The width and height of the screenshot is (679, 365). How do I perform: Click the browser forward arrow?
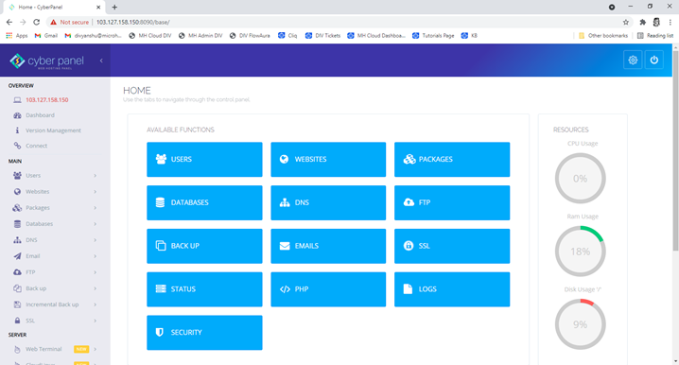click(x=23, y=22)
